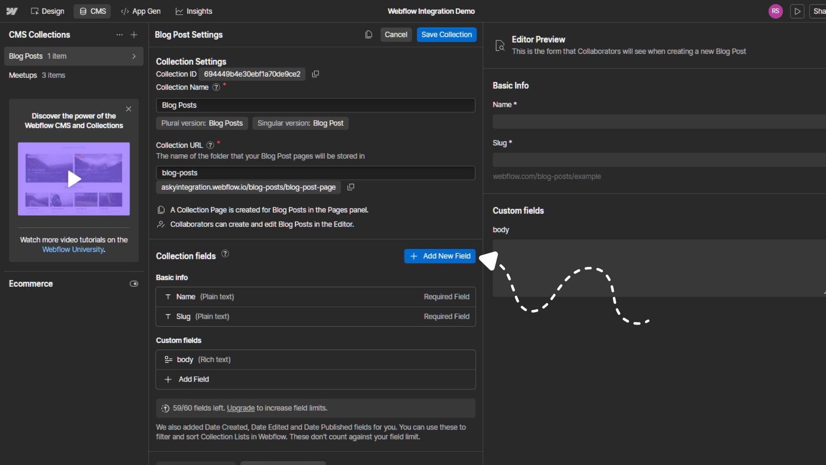This screenshot has width=826, height=465.
Task: Dismiss the Webflow CMS promo card
Action: tap(128, 109)
